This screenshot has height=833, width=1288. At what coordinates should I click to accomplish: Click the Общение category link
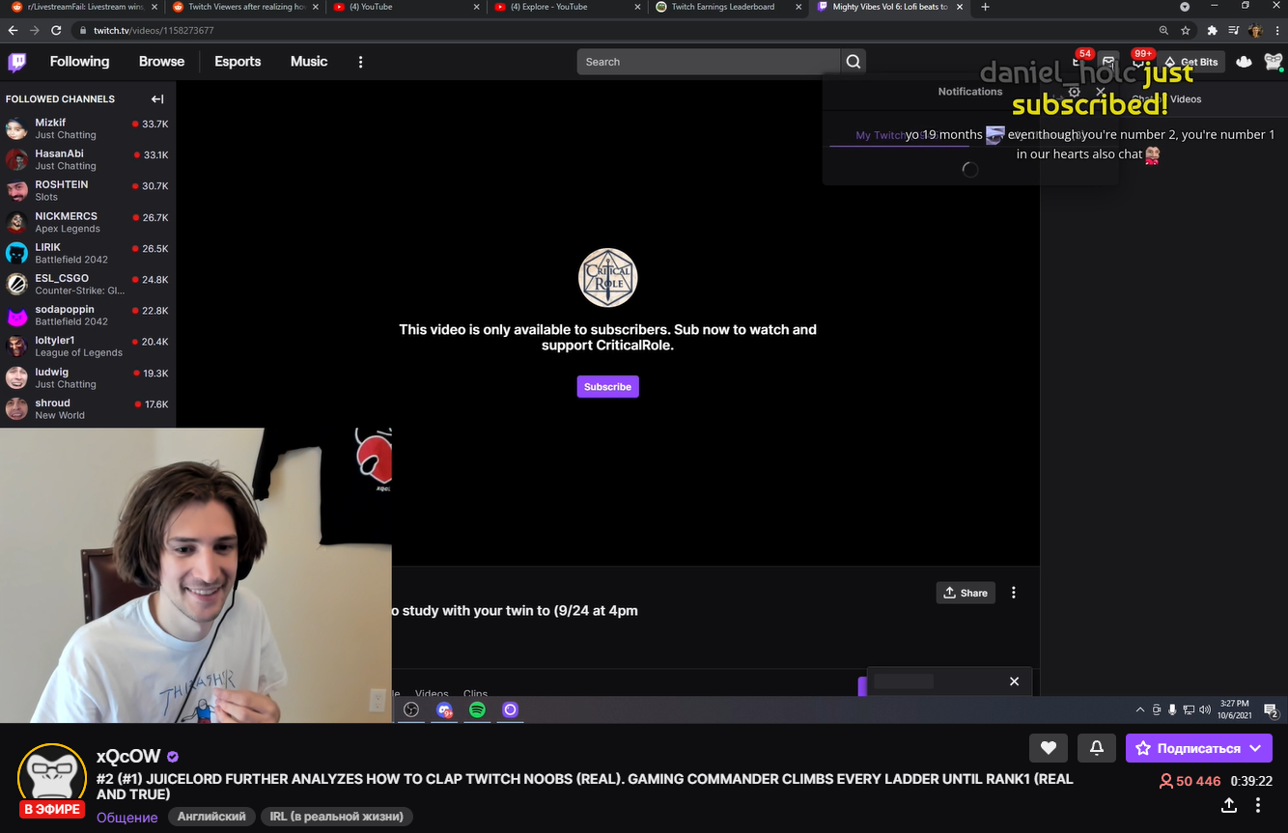[x=126, y=817]
